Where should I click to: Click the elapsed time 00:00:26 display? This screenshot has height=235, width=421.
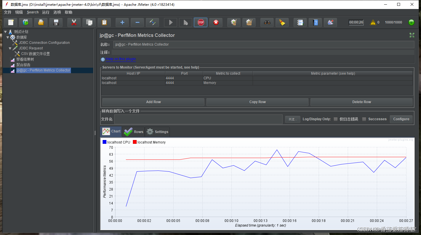click(x=356, y=22)
